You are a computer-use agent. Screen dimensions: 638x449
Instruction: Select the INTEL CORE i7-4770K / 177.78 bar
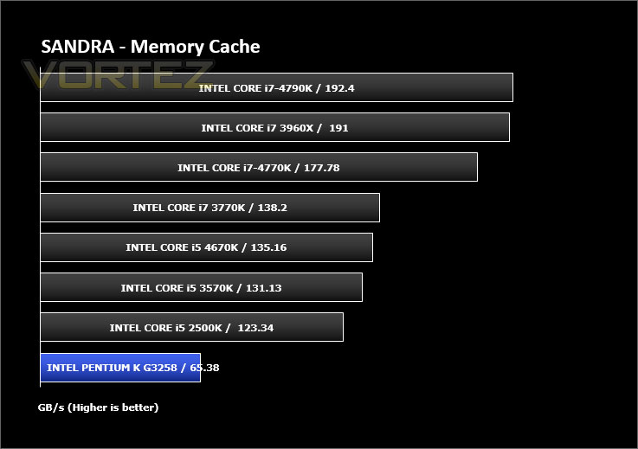point(259,167)
